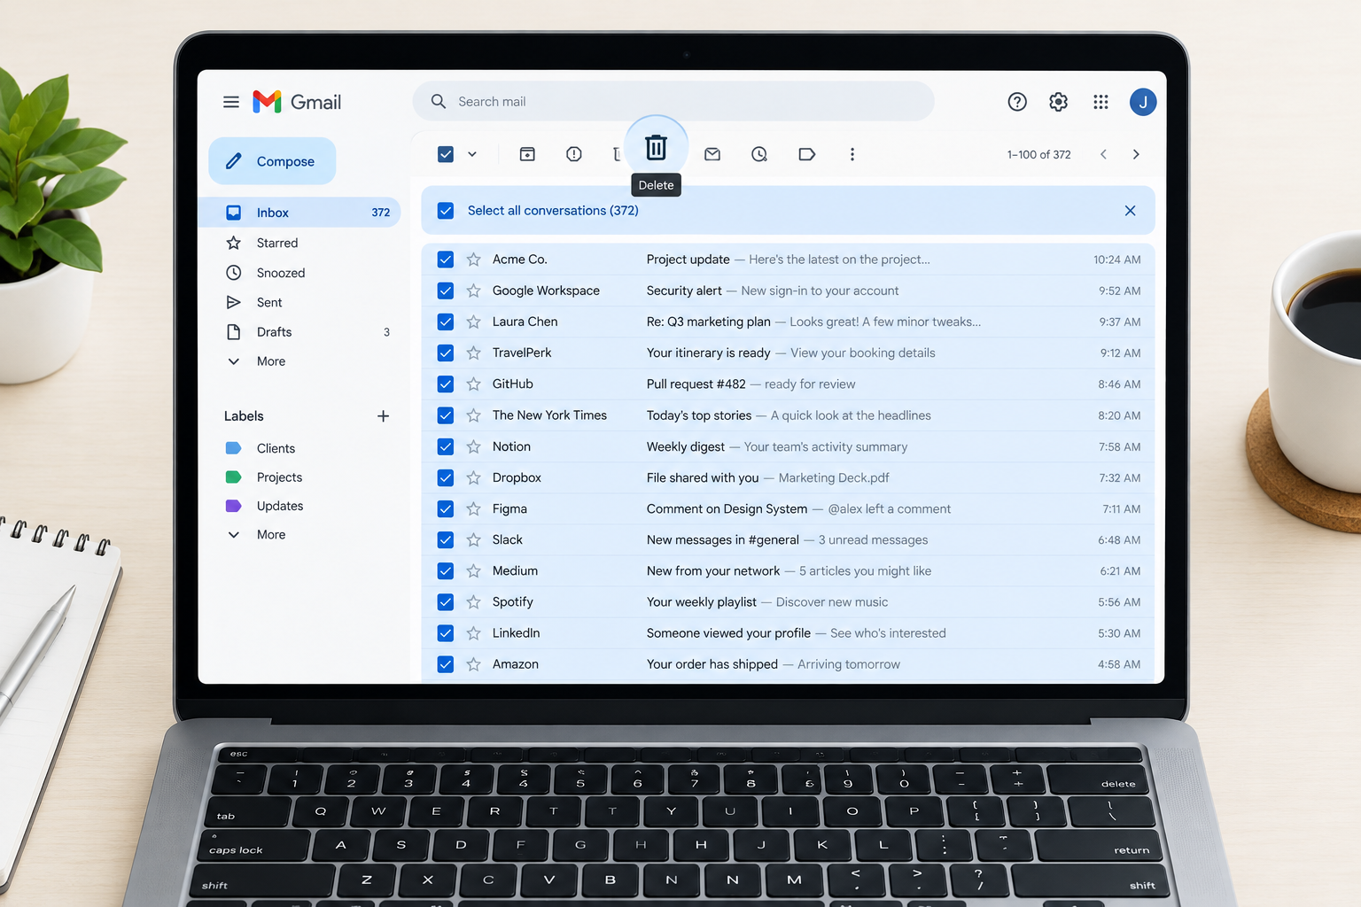Open the account avatar labeled J
1361x907 pixels.
coord(1143,102)
